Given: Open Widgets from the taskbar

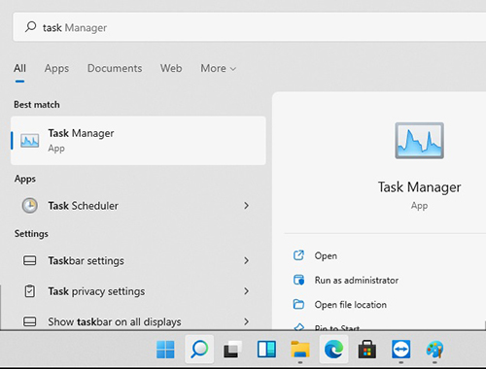Looking at the screenshot, I should click(x=266, y=350).
